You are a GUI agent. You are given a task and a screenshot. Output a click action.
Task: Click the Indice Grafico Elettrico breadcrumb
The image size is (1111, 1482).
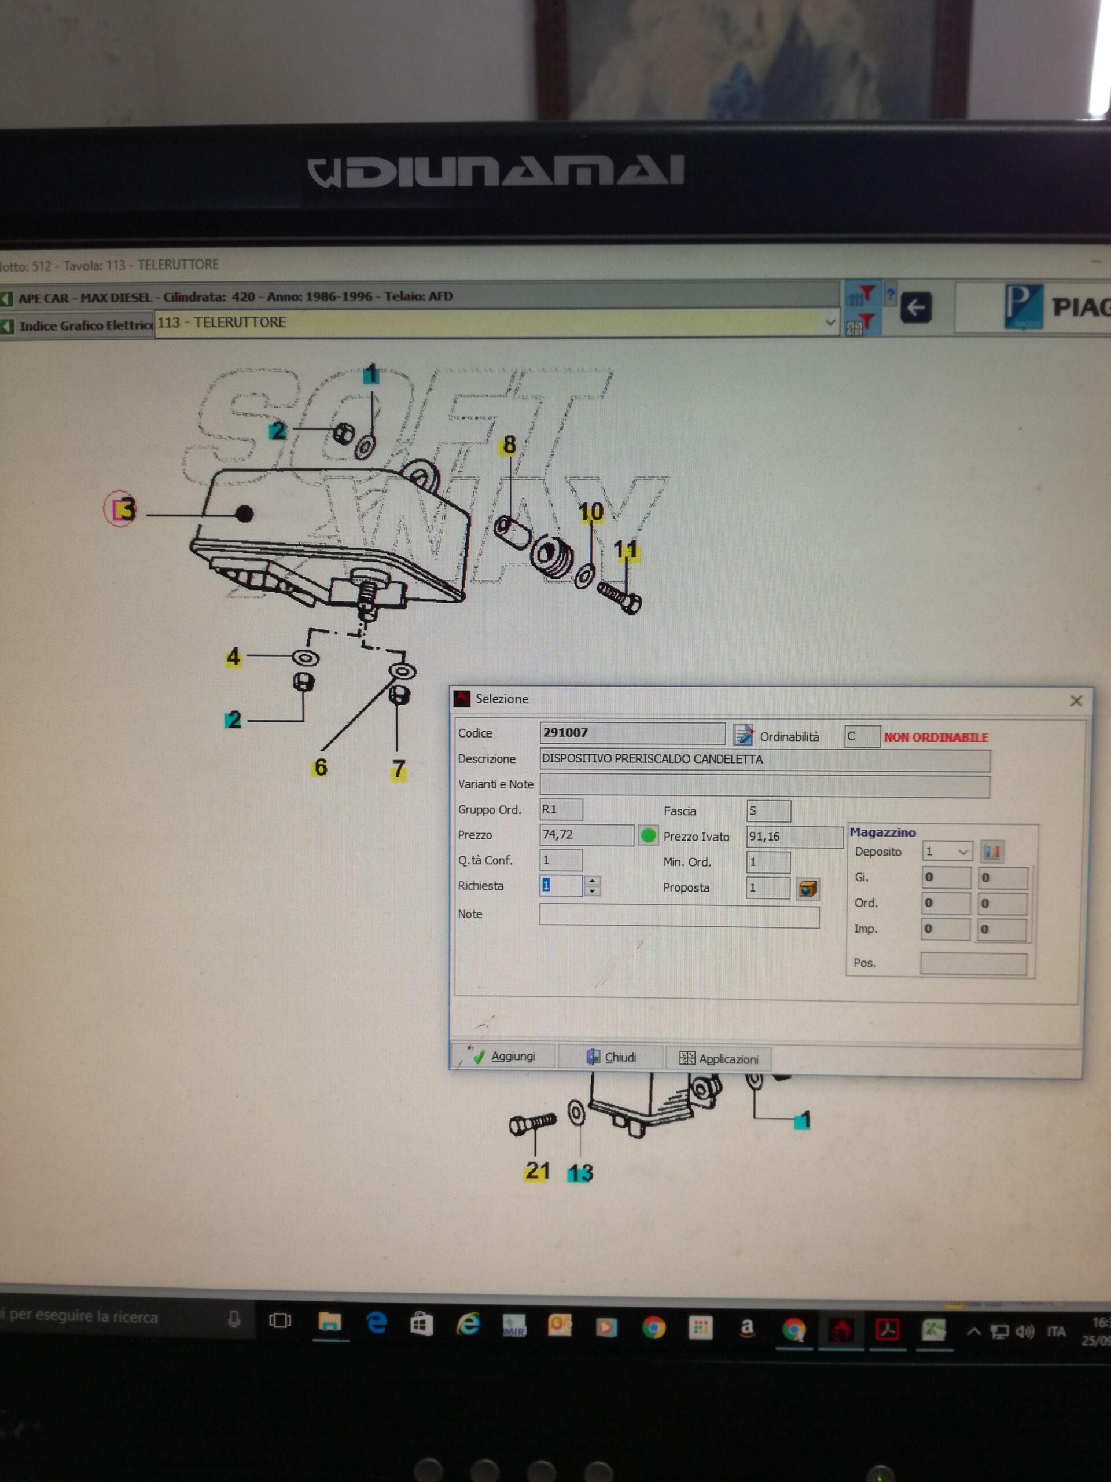point(84,325)
